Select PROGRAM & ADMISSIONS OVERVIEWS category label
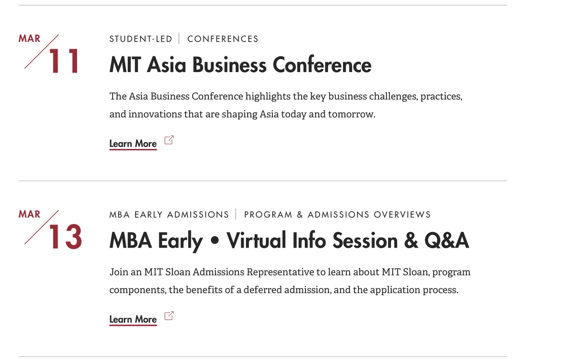Image resolution: width=567 pixels, height=359 pixels. point(337,214)
